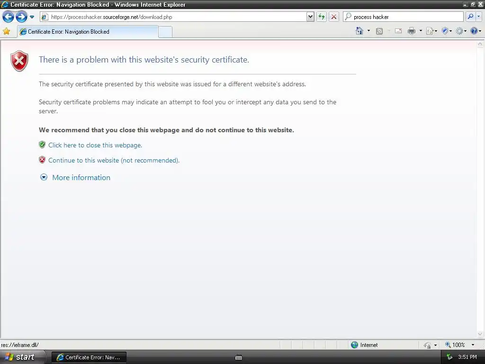The height and width of the screenshot is (364, 485).
Task: Click the IE logo in title bar
Action: (x=5, y=4)
